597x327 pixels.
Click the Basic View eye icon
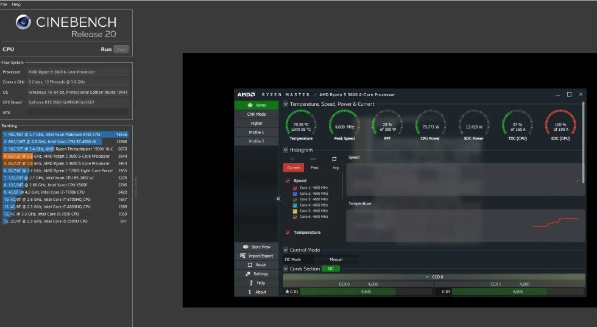click(246, 247)
